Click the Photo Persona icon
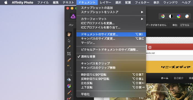Image resolution: width=193 pixels, height=100 pixels. click(x=73, y=16)
